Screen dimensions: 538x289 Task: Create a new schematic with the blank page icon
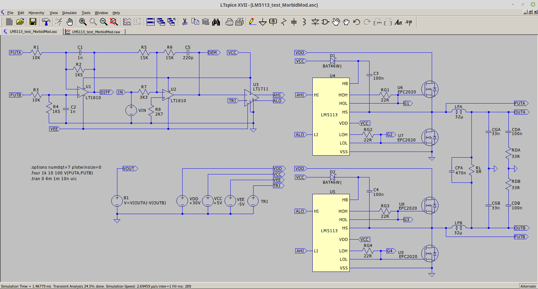click(x=9, y=22)
